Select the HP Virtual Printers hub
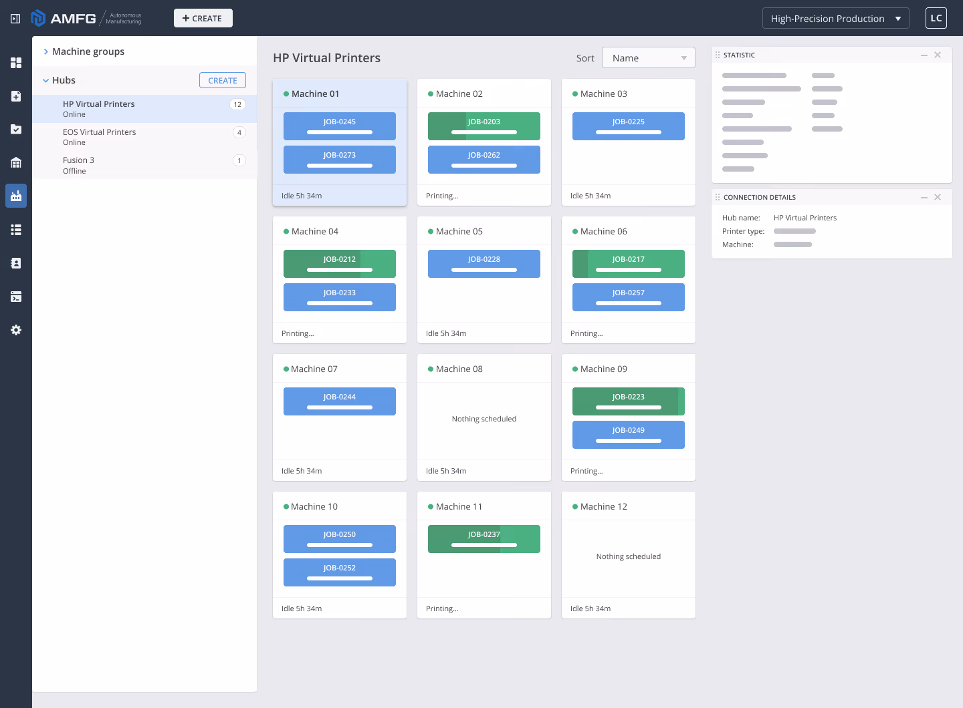This screenshot has height=708, width=963. [144, 109]
